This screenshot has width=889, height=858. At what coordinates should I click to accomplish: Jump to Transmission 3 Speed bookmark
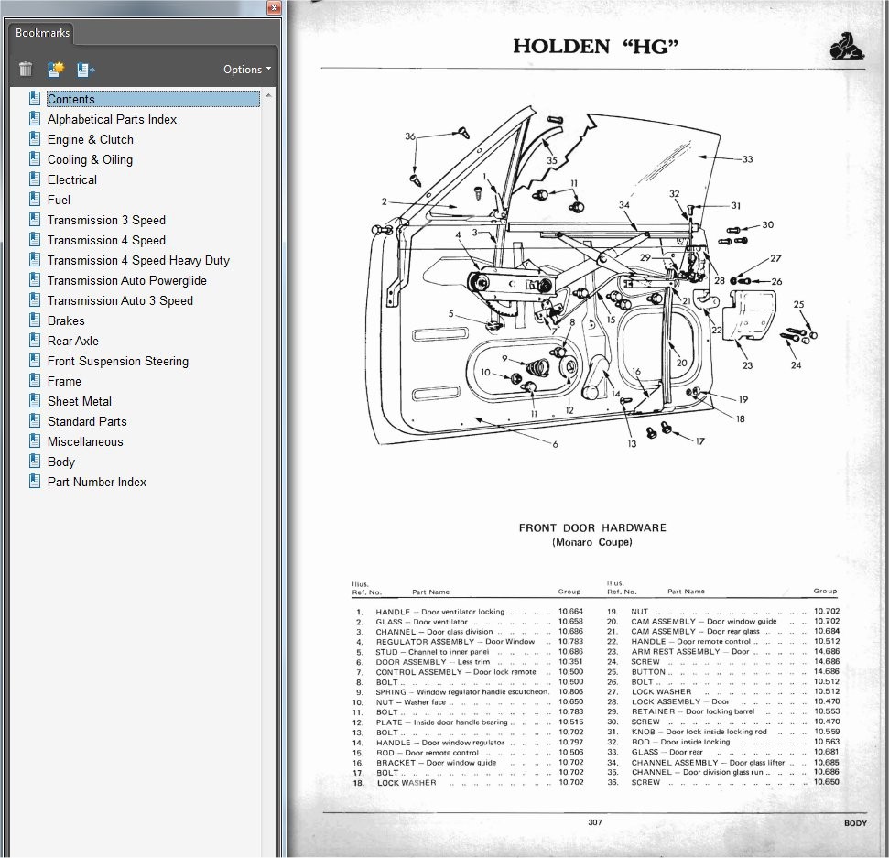click(x=106, y=220)
